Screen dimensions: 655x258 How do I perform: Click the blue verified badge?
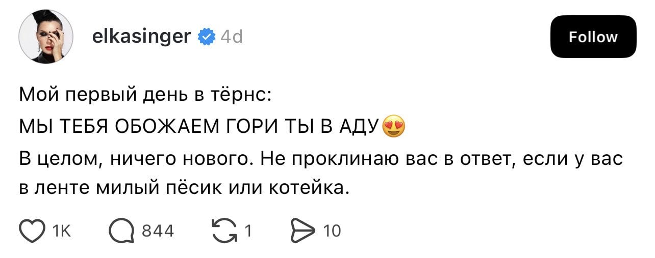click(207, 37)
